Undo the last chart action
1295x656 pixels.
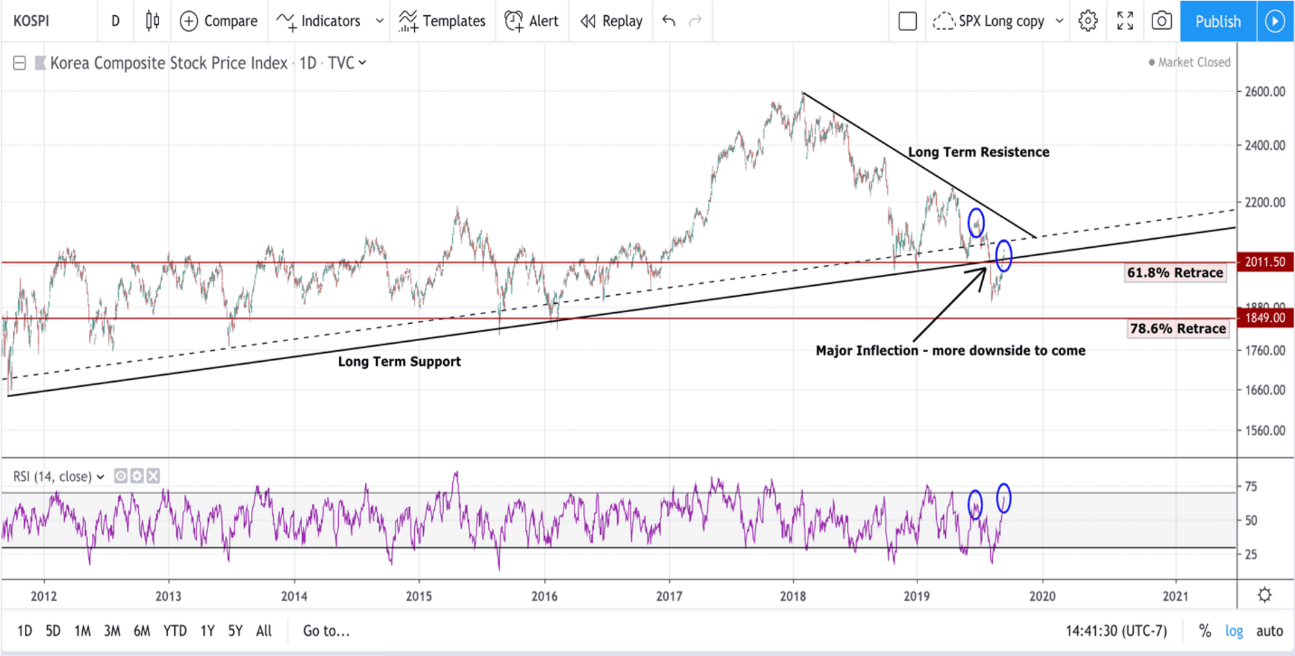pyautogui.click(x=669, y=21)
